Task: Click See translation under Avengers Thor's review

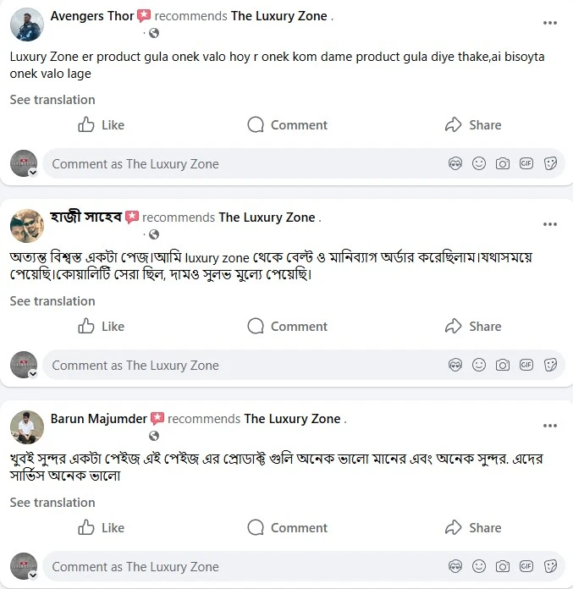Action: pyautogui.click(x=52, y=100)
